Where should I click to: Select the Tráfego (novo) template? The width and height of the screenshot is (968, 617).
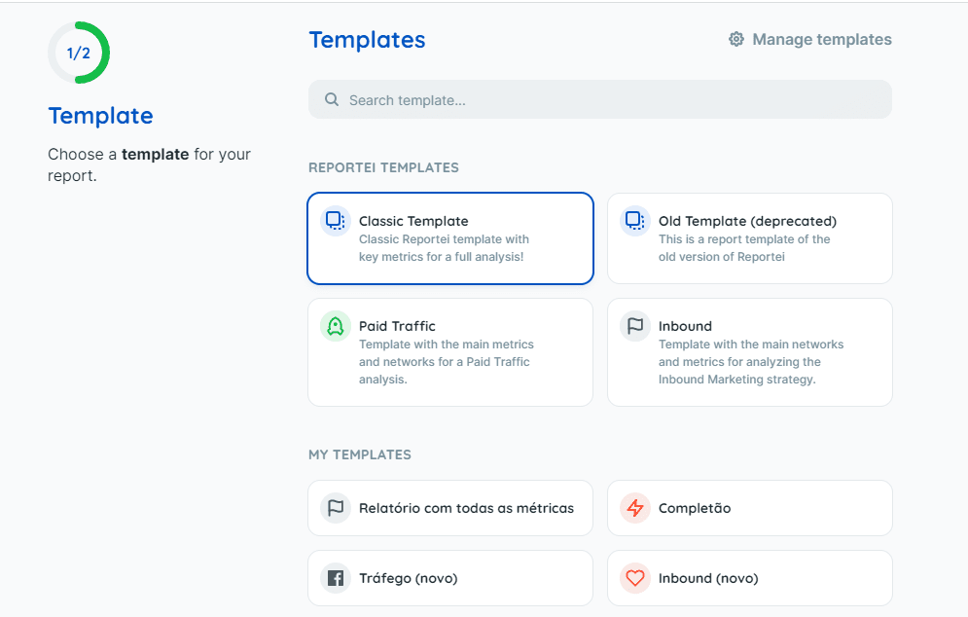(450, 578)
